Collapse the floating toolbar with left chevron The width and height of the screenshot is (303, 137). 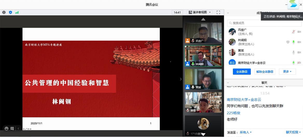pos(18,128)
